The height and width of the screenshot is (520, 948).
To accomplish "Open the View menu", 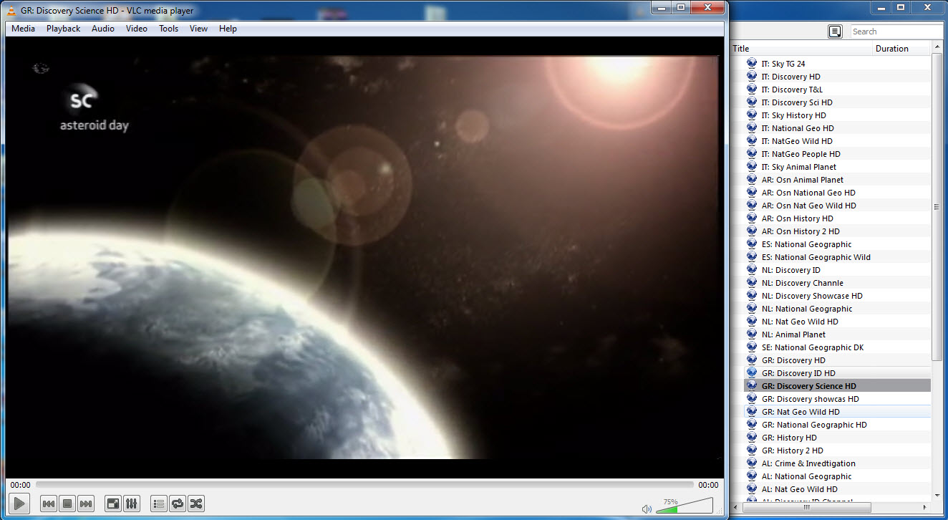I will [x=199, y=29].
